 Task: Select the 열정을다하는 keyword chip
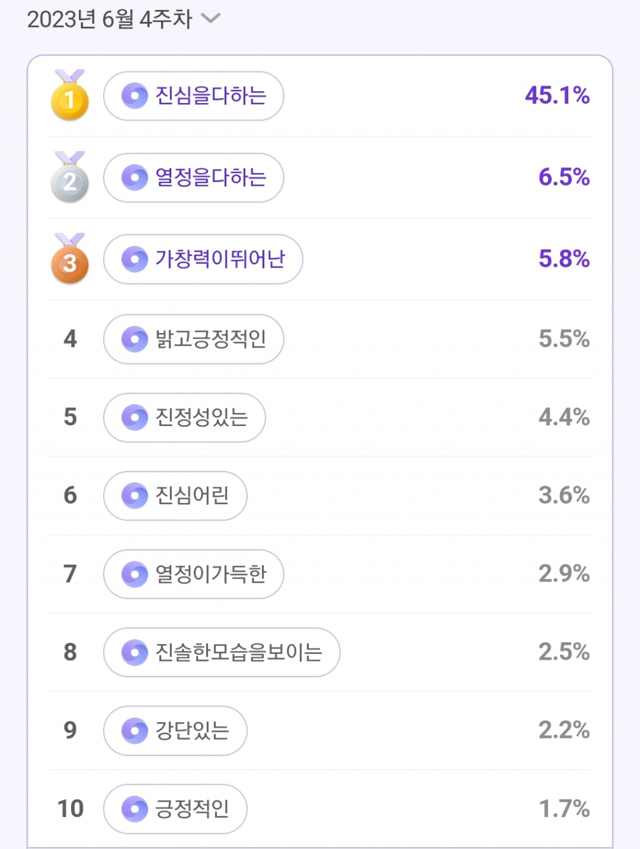[x=194, y=177]
